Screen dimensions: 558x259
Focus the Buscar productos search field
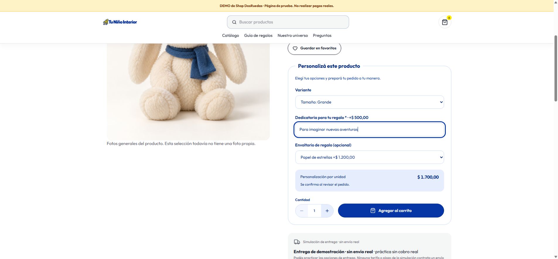pyautogui.click(x=288, y=22)
